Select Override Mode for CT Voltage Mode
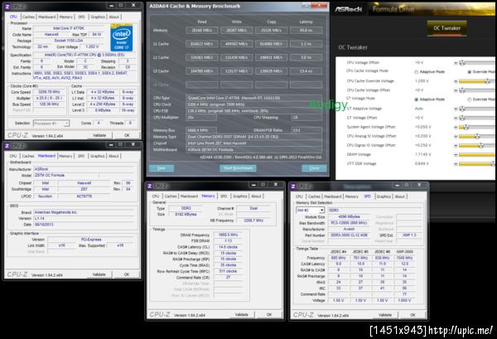 click(470, 99)
